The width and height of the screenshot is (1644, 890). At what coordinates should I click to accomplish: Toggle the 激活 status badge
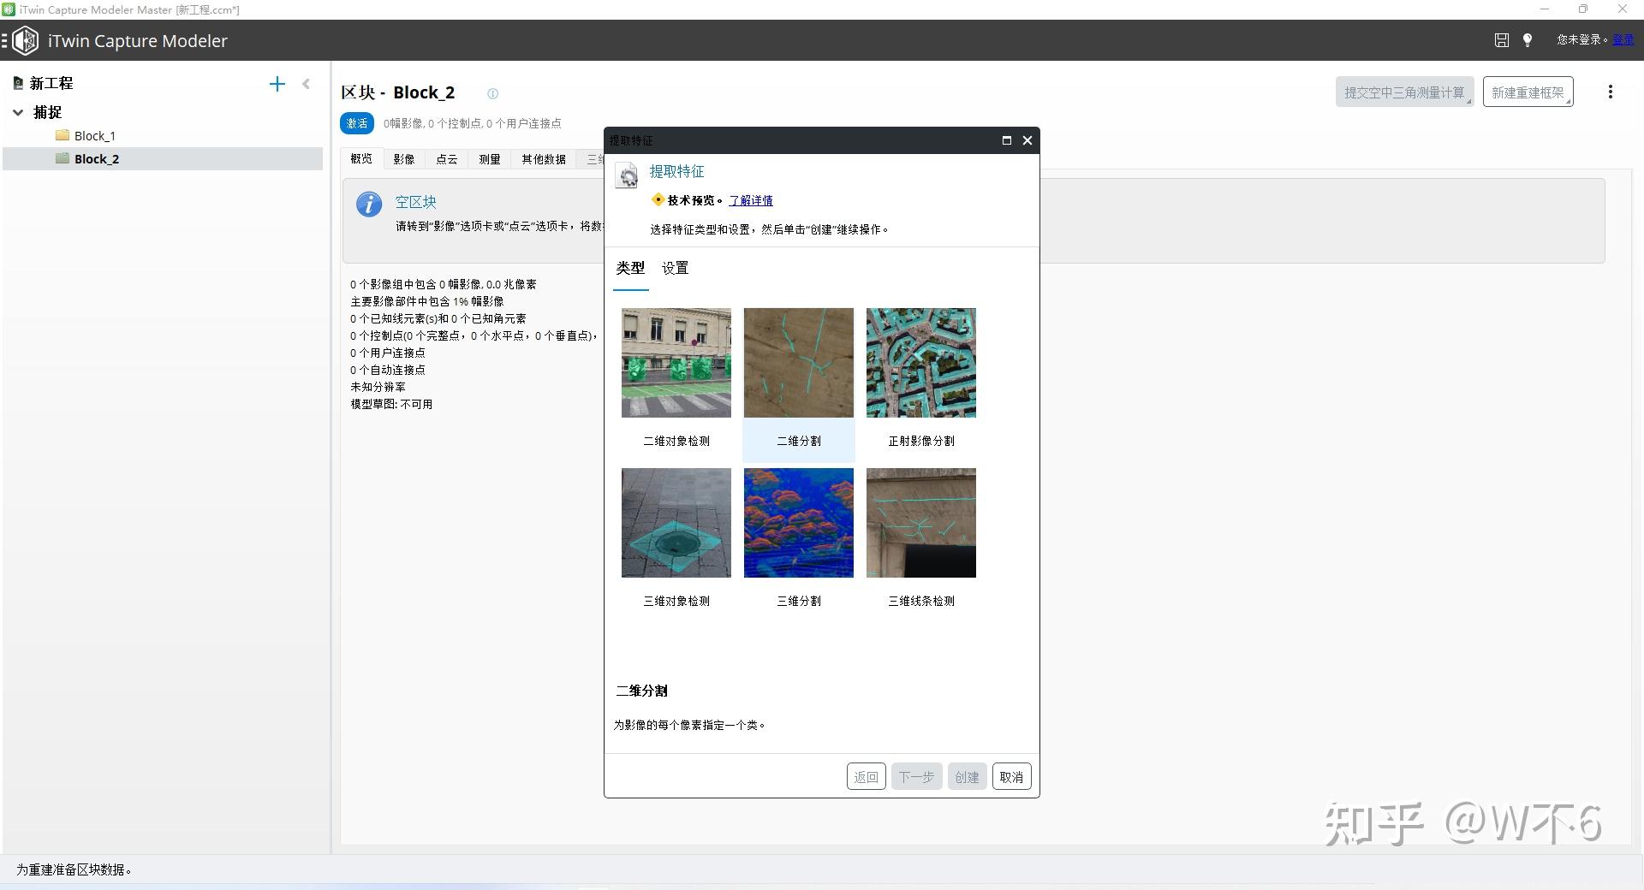[x=357, y=123]
